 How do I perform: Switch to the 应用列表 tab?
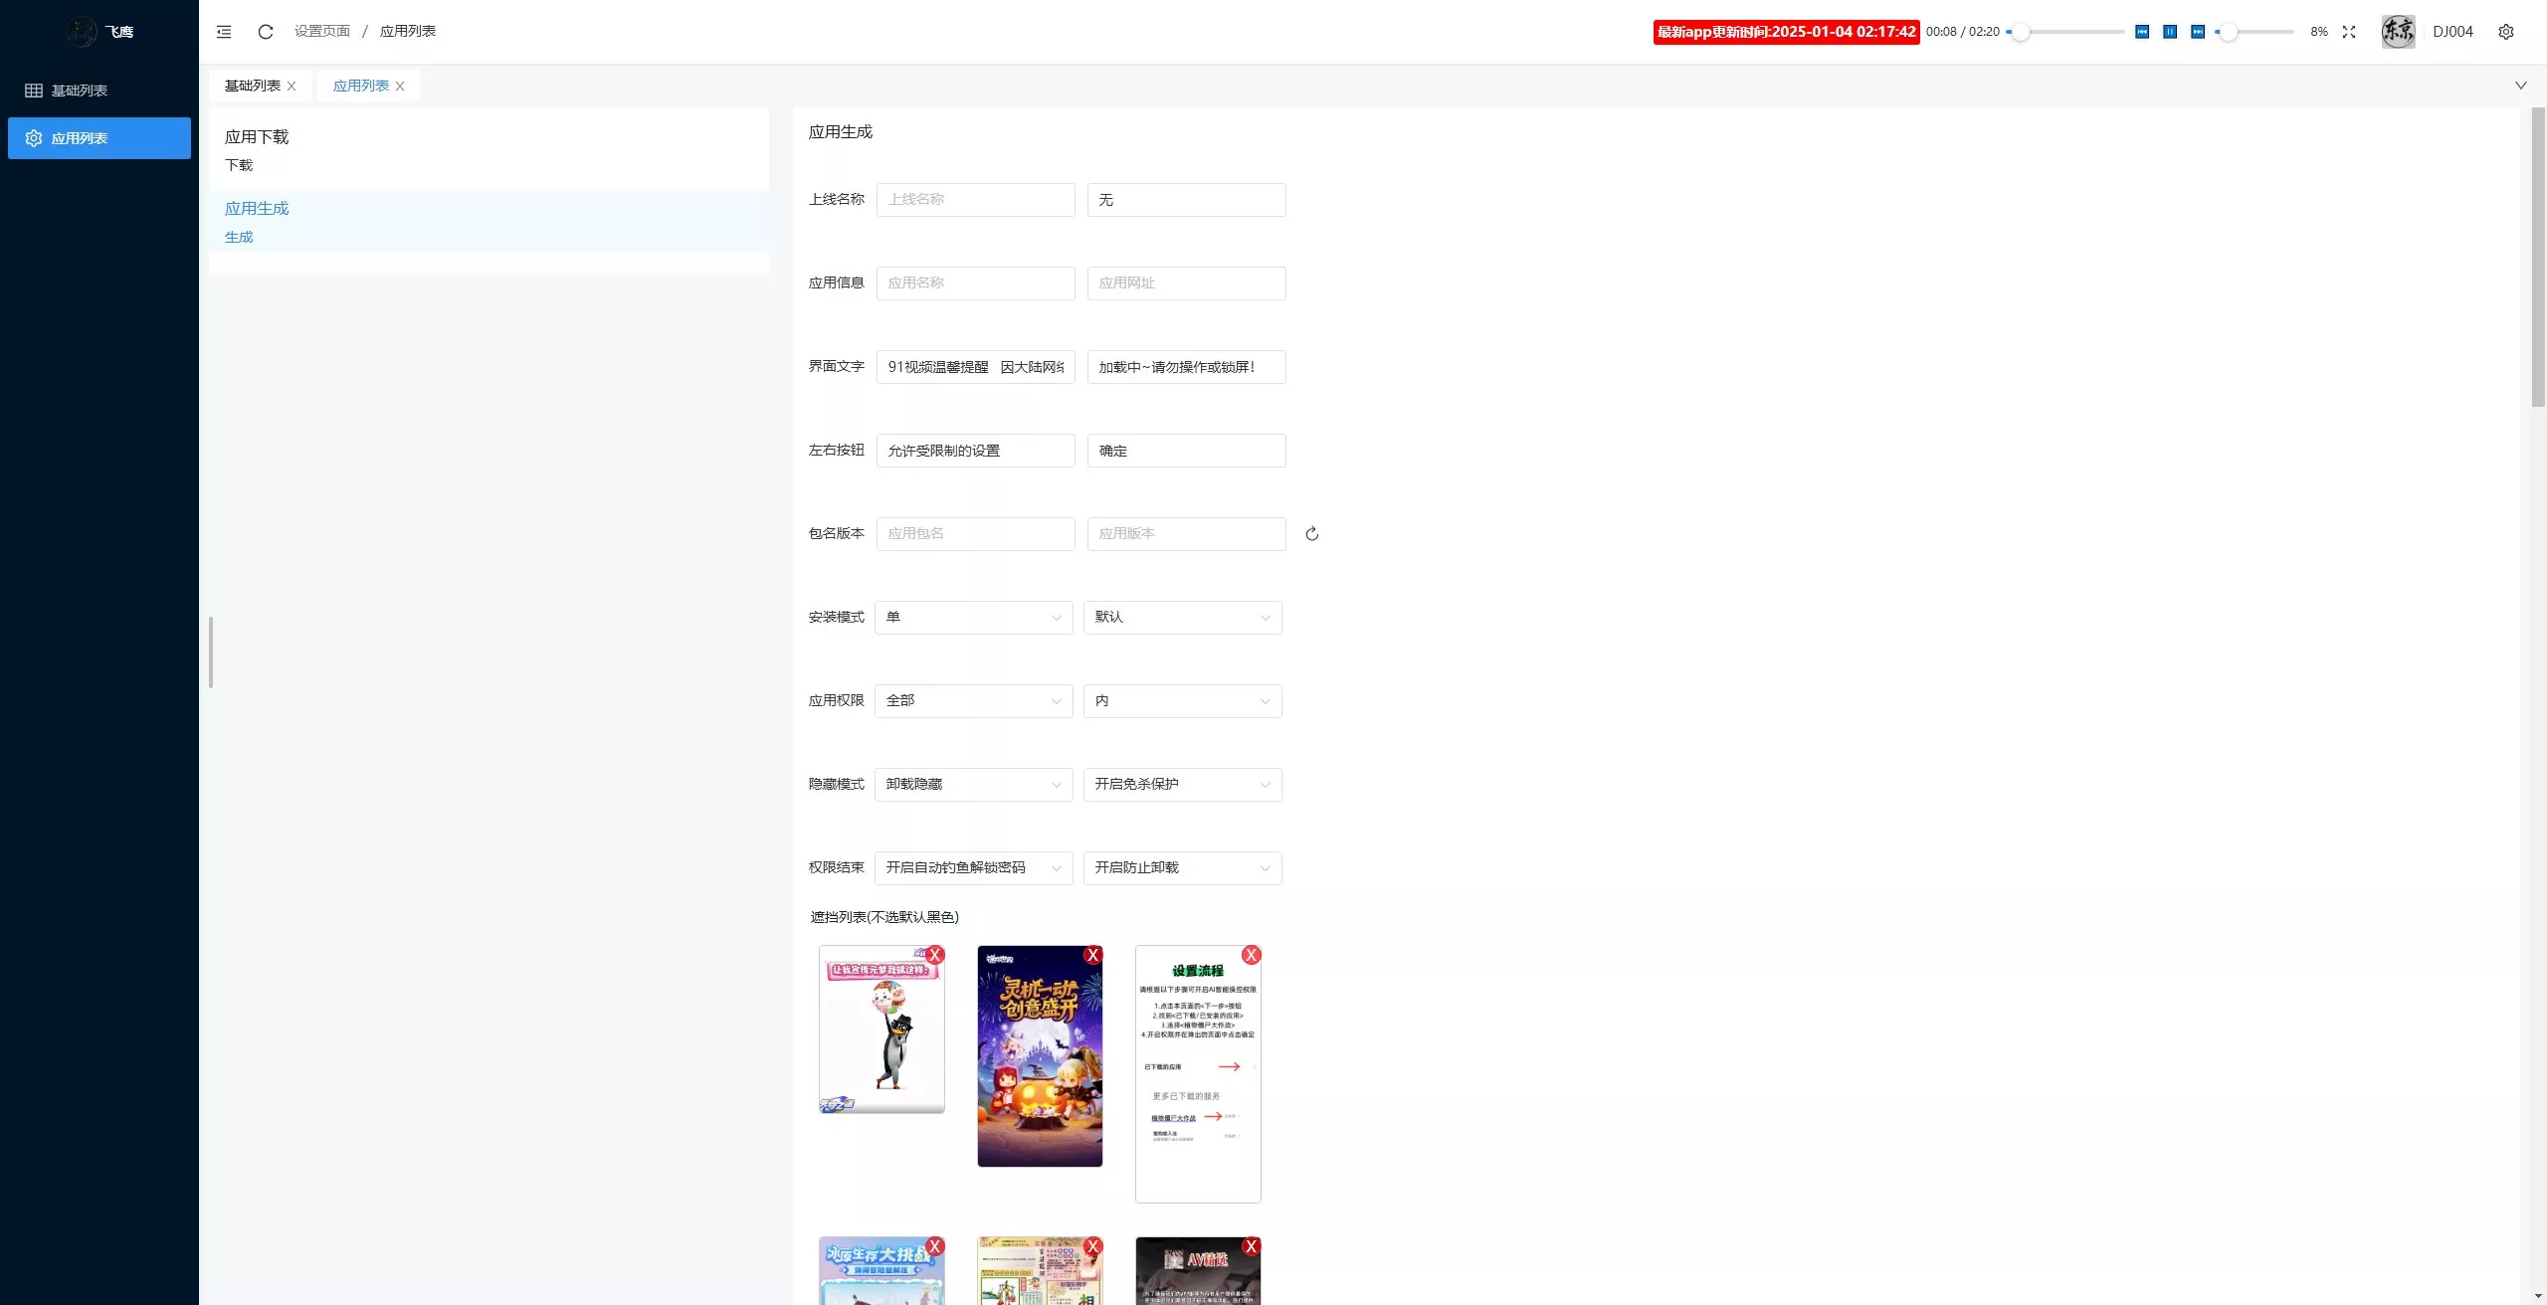360,87
